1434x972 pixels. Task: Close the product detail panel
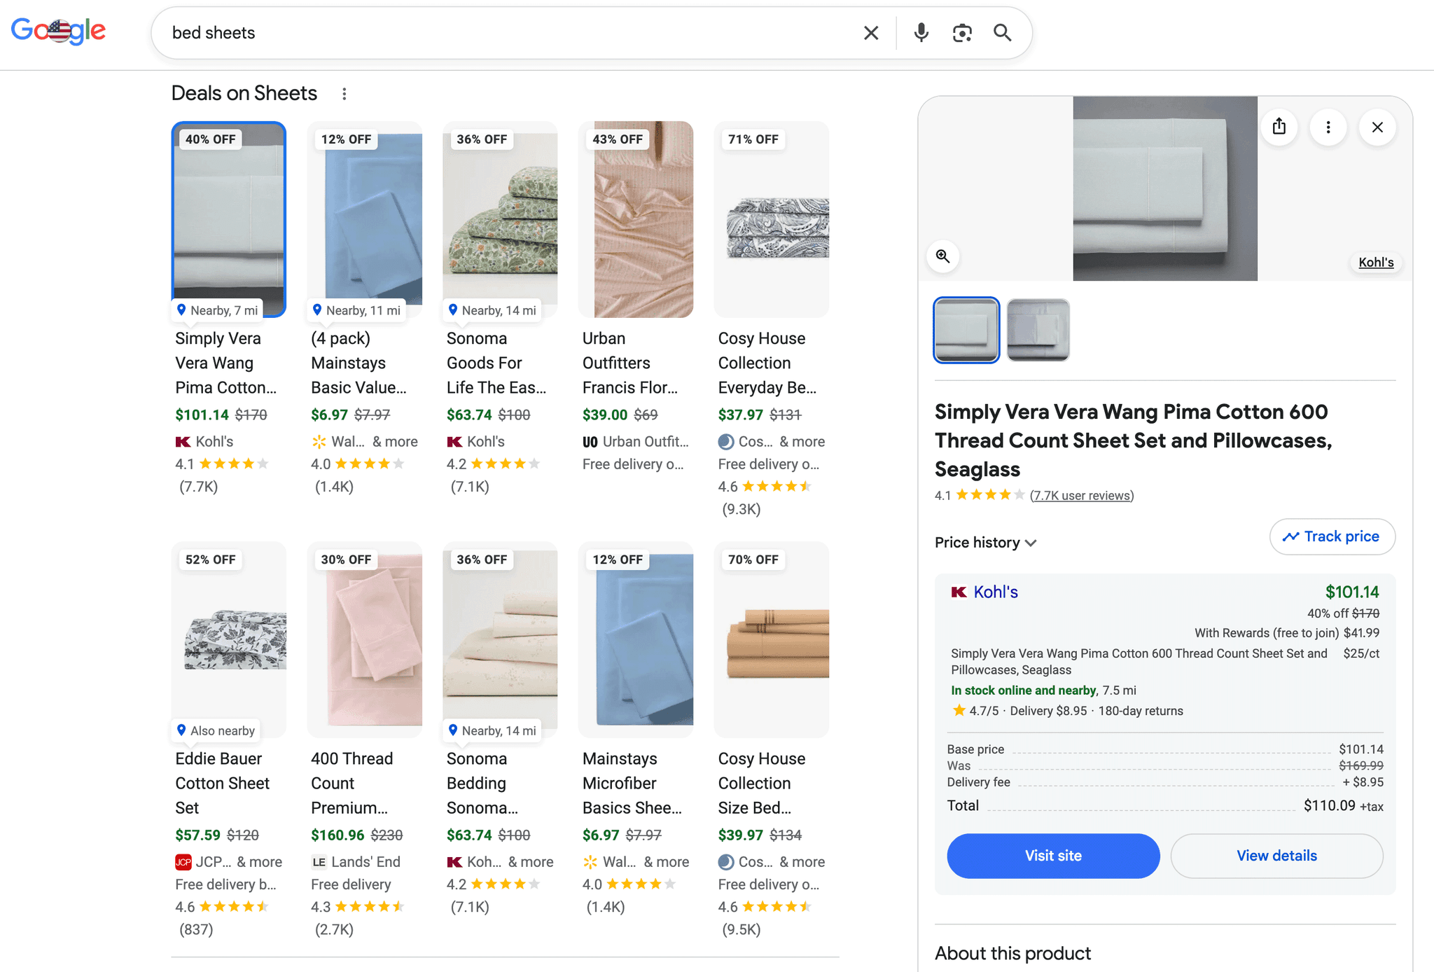1377,127
